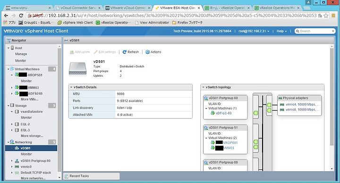Image resolution: width=340 pixels, height=183 pixels.
Task: Click the vDT-LC-03 virtual machine icon
Action: click(212, 113)
